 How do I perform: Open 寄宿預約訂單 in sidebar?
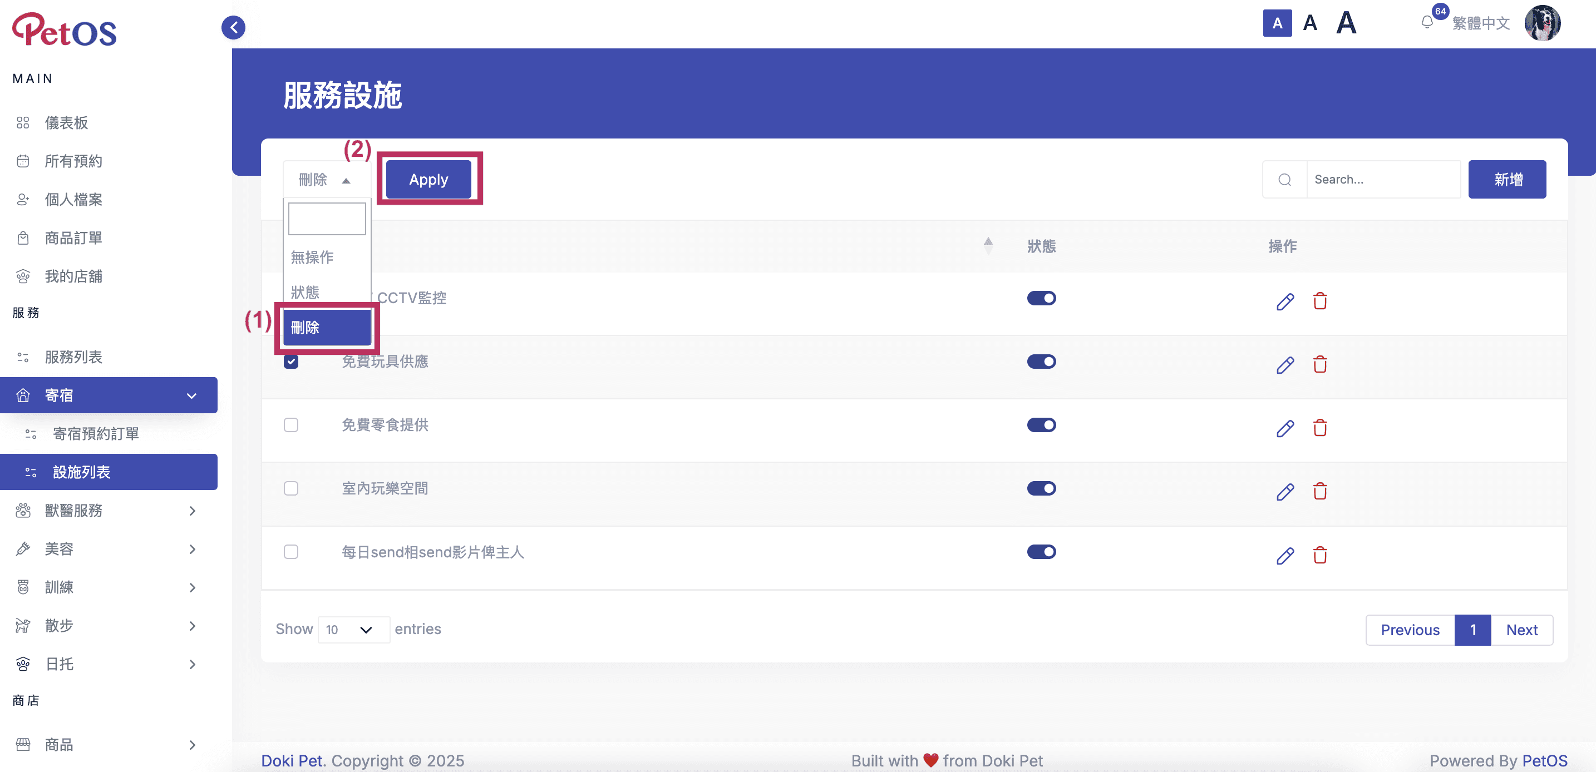[95, 433]
